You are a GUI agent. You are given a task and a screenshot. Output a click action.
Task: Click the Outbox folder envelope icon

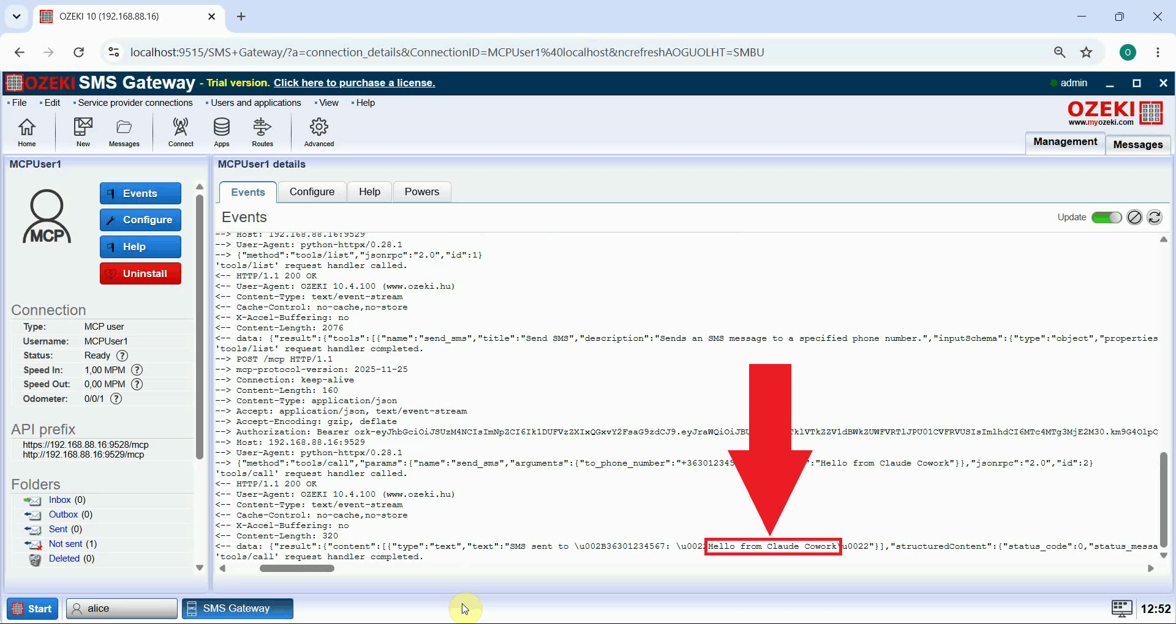32,515
